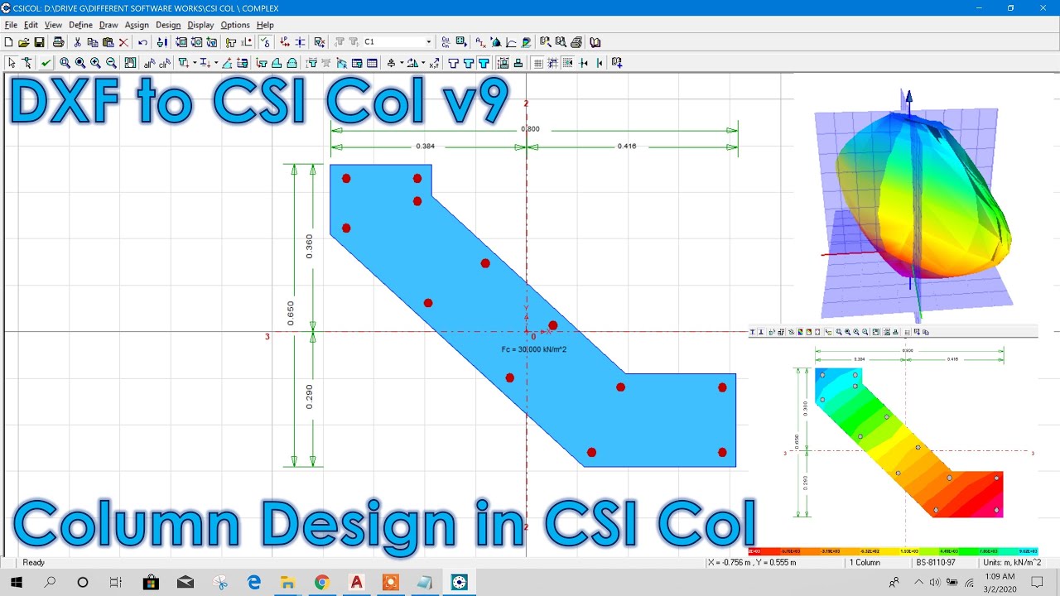Viewport: 1060px width, 596px height.
Task: Open a file with the Open folder icon
Action: (23, 41)
